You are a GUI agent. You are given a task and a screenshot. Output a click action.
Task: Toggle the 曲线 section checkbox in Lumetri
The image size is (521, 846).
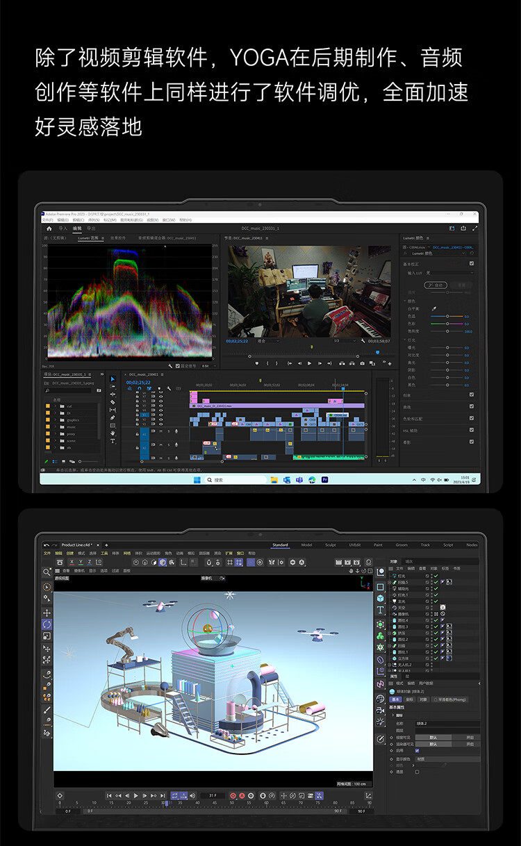click(x=472, y=406)
